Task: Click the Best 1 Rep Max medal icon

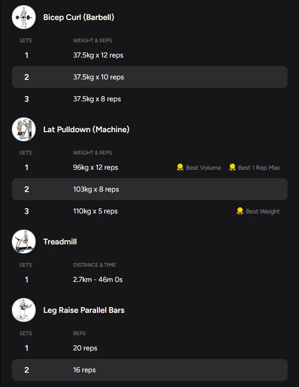Action: (x=232, y=167)
